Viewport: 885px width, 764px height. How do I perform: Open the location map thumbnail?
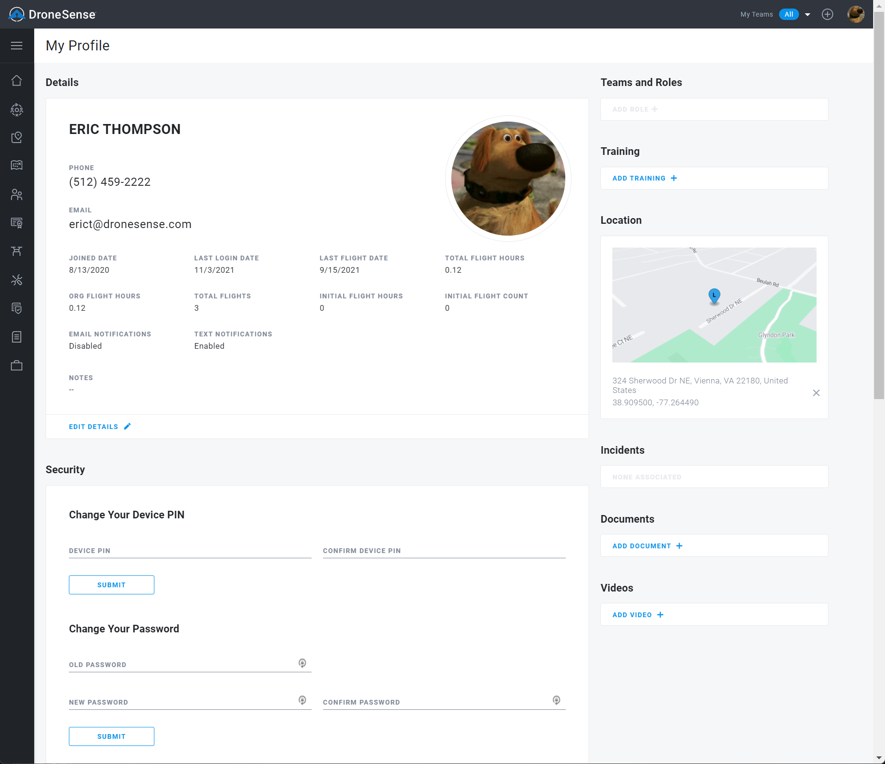point(714,305)
